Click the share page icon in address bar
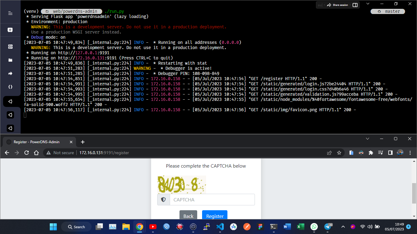 (329, 153)
